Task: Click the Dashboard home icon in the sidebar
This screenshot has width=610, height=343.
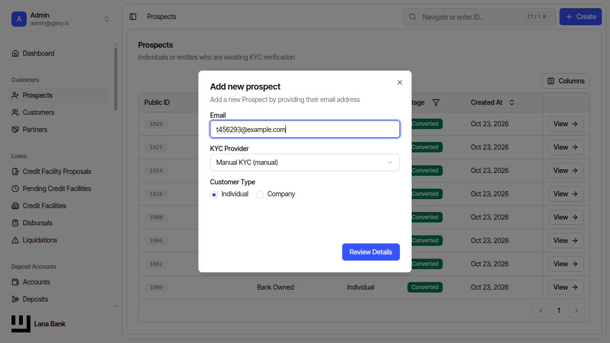Action: (15, 53)
